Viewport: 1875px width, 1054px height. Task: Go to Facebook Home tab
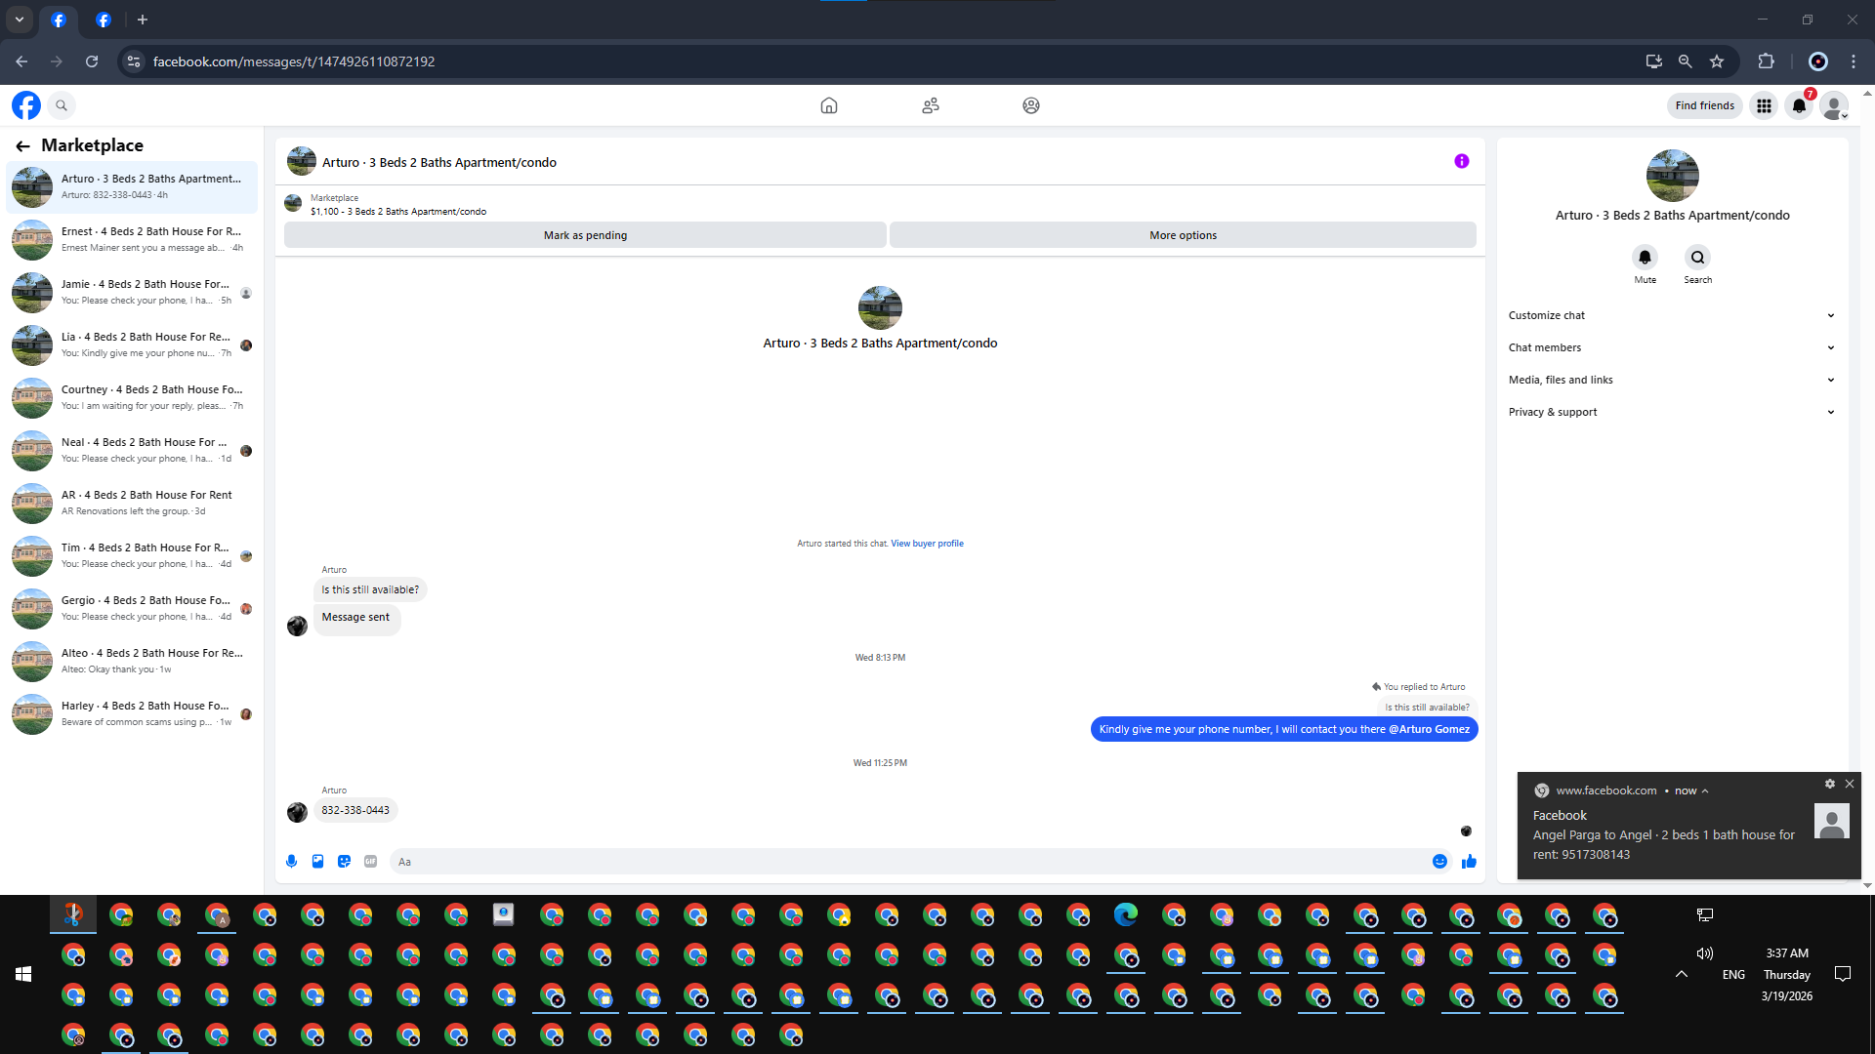point(828,105)
